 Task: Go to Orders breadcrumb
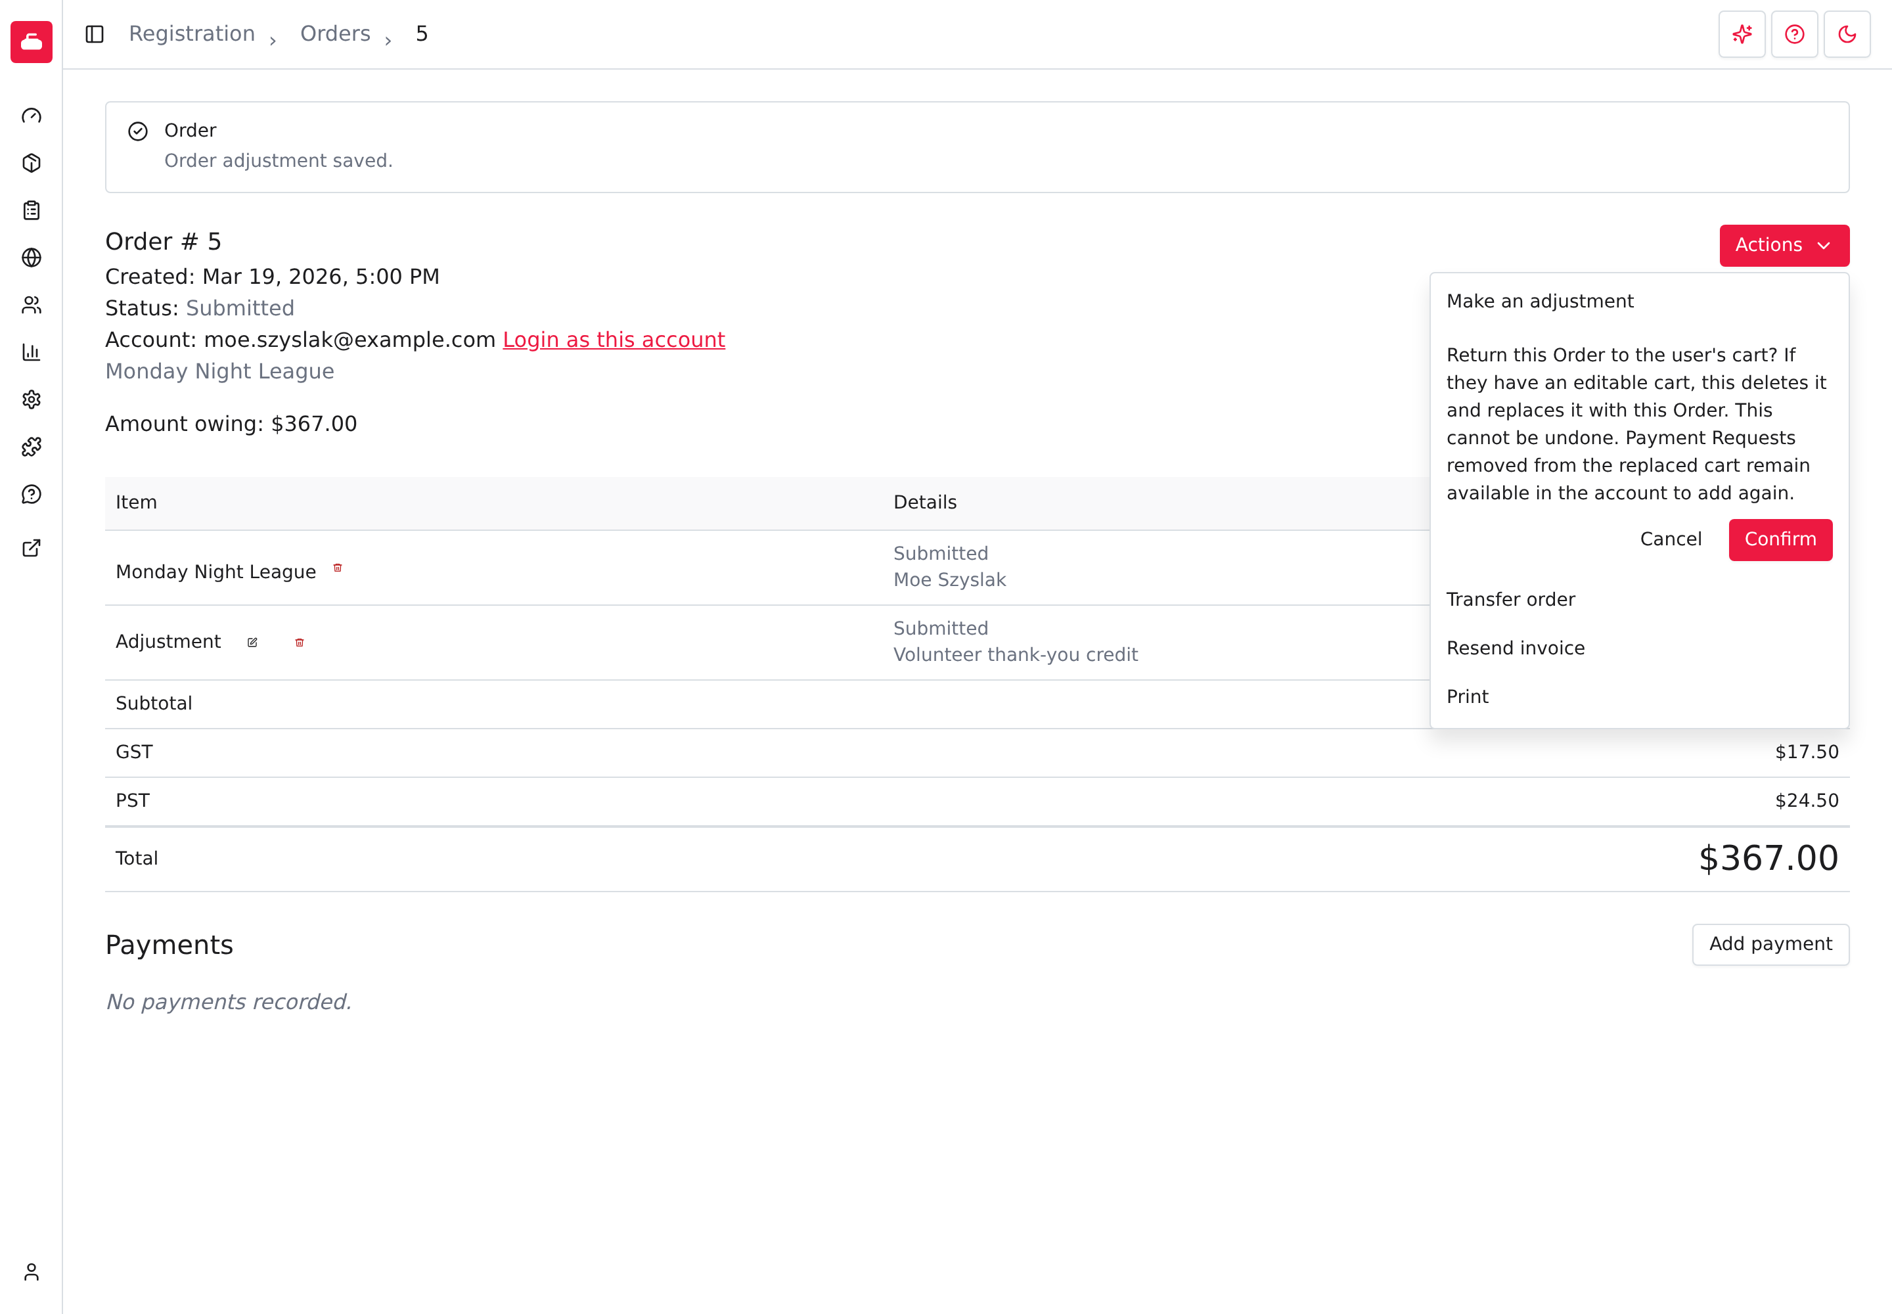point(335,34)
